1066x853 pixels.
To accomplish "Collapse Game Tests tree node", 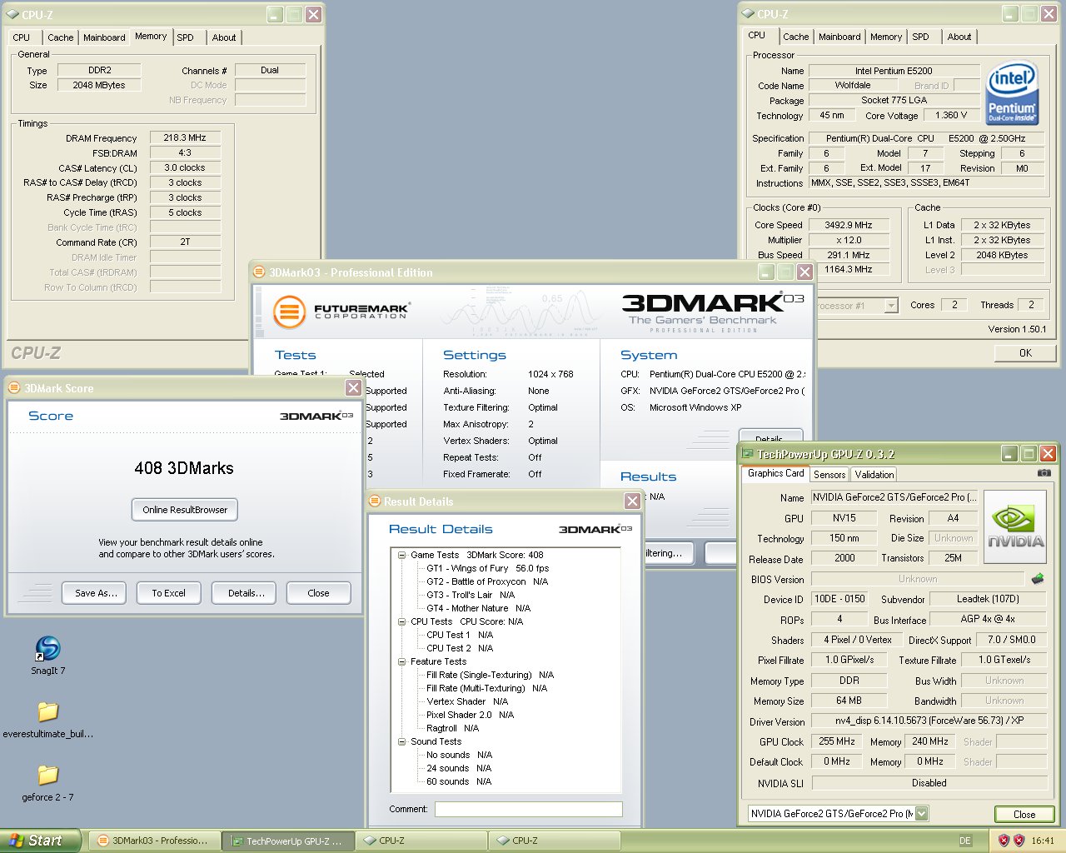I will click(x=401, y=555).
